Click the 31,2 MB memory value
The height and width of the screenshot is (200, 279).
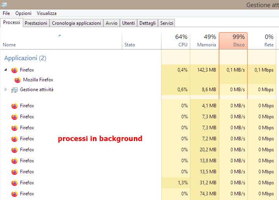[208, 183]
